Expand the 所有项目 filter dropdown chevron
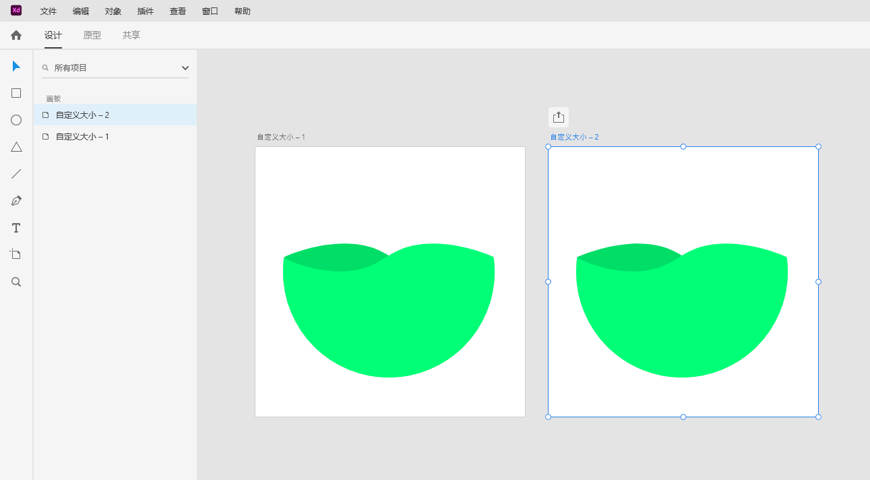The image size is (870, 480). pyautogui.click(x=185, y=68)
